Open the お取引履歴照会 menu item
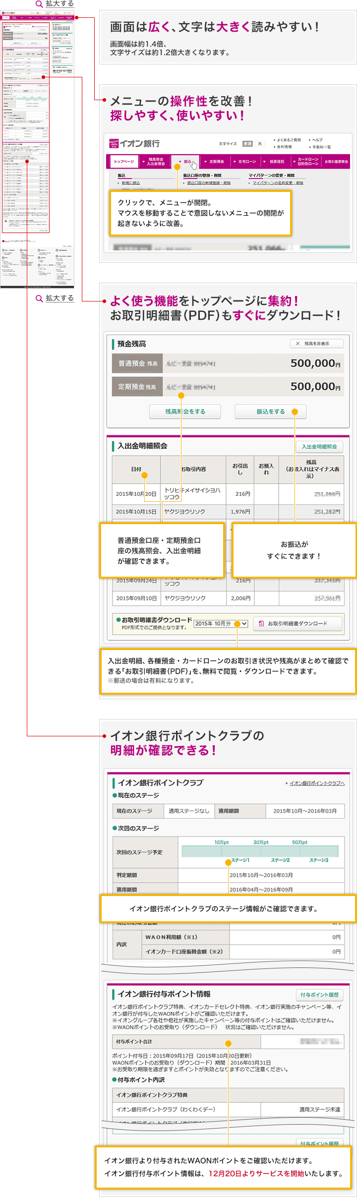 [336, 162]
